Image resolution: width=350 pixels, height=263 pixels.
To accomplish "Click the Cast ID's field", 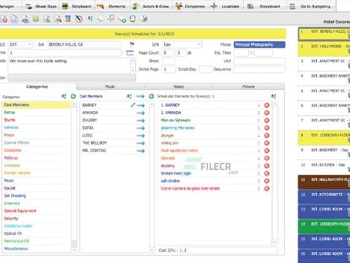I will point(227,250).
